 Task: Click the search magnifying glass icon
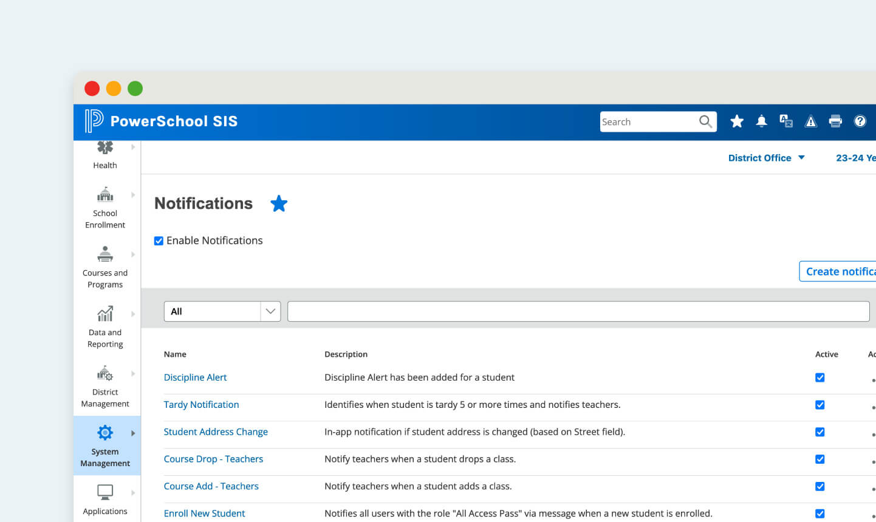click(705, 121)
